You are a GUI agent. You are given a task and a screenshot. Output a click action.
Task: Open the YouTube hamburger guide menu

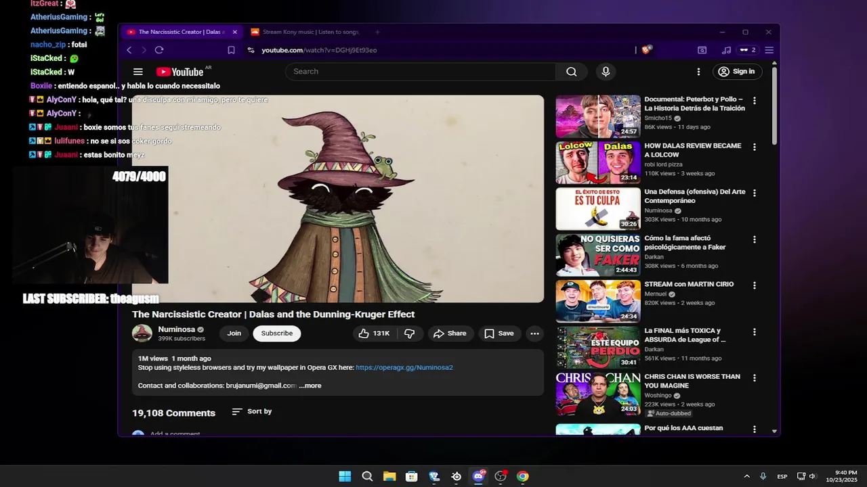[x=138, y=72]
